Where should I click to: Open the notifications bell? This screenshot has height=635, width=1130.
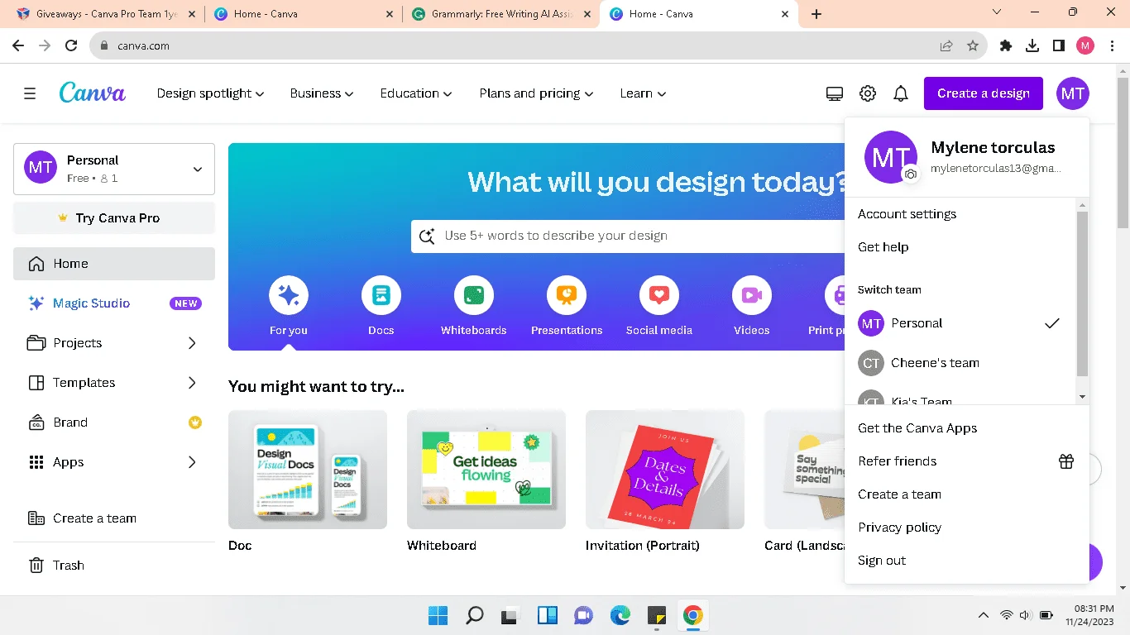pos(901,93)
